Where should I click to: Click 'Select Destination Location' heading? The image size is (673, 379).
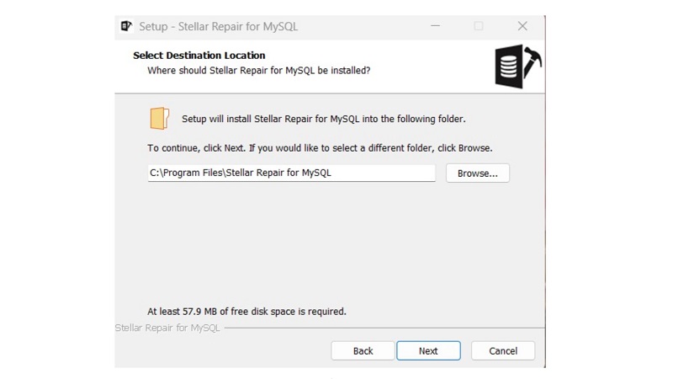point(199,56)
